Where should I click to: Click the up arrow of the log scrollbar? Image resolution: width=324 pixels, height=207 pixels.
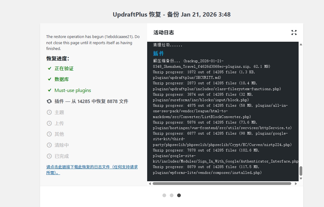coord(301,45)
